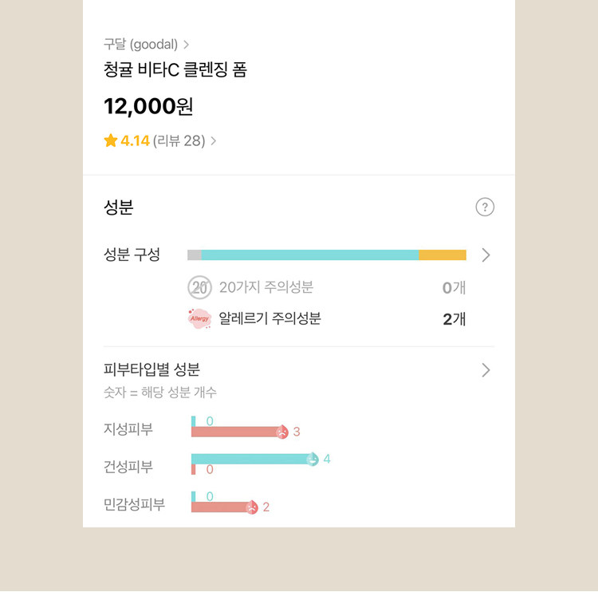The width and height of the screenshot is (598, 596).
Task: Click the happy face on 건성피부 bar
Action: point(313,459)
